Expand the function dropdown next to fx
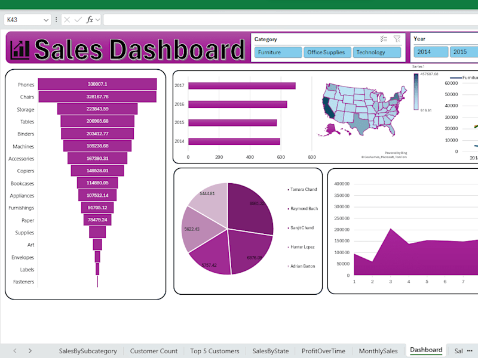This screenshot has width=478, height=358. [x=97, y=20]
